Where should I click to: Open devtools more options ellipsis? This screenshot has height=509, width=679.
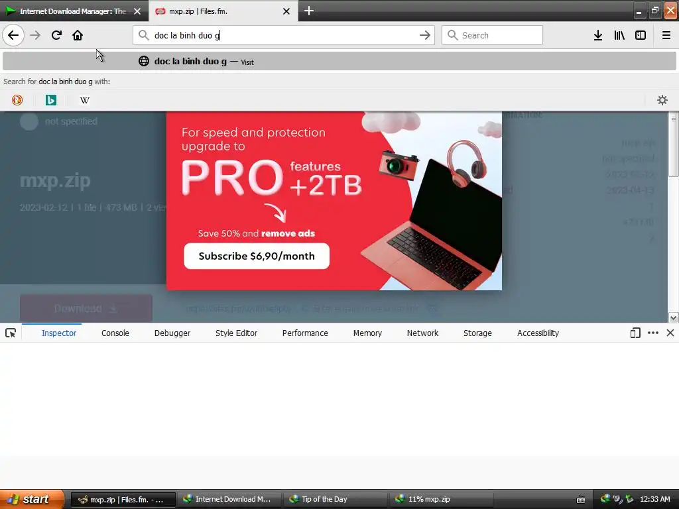tap(653, 333)
